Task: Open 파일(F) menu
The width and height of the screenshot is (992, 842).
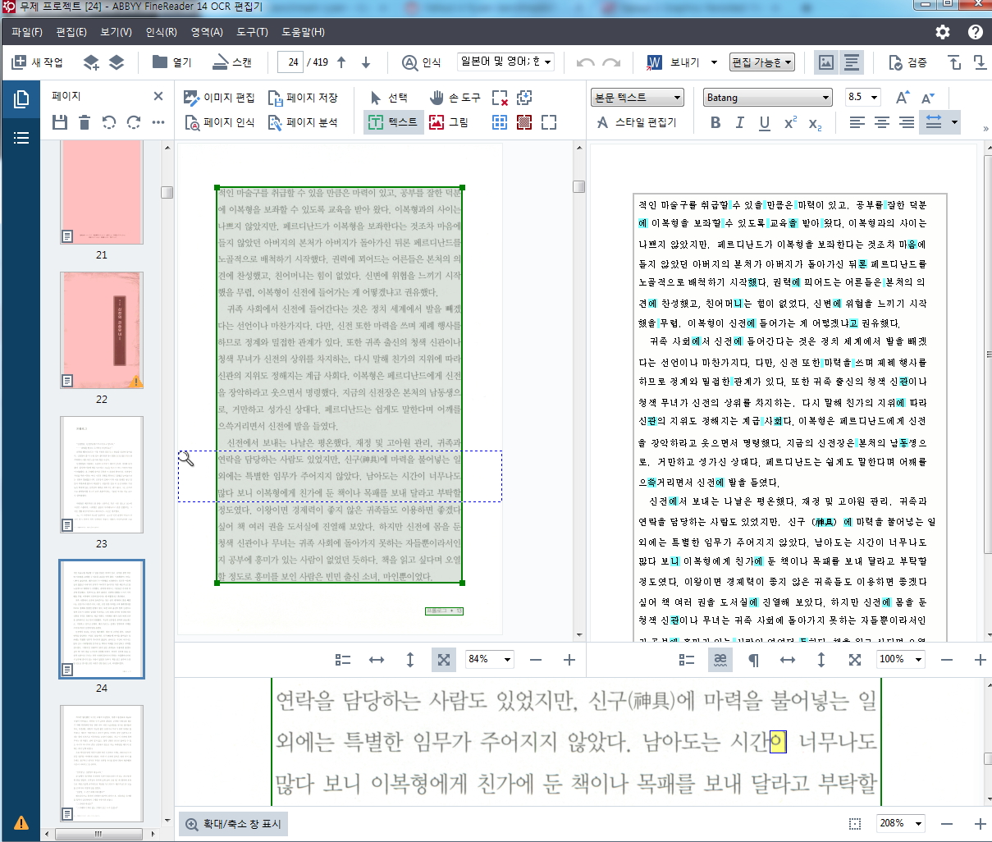Action: 27,32
